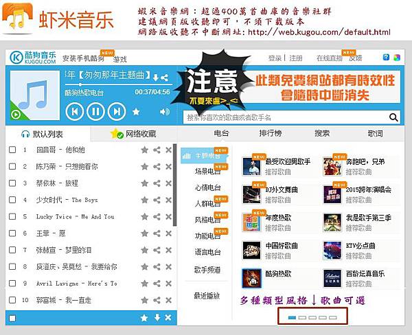Mute the volume speaker icon
The image size is (412, 335).
pyautogui.click(x=165, y=112)
